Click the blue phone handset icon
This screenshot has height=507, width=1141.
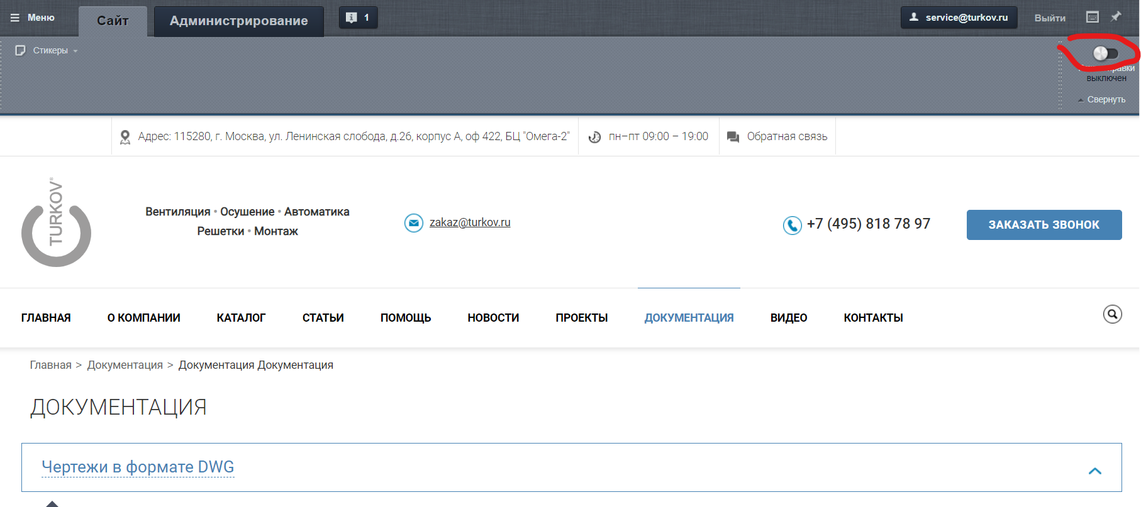[793, 225]
